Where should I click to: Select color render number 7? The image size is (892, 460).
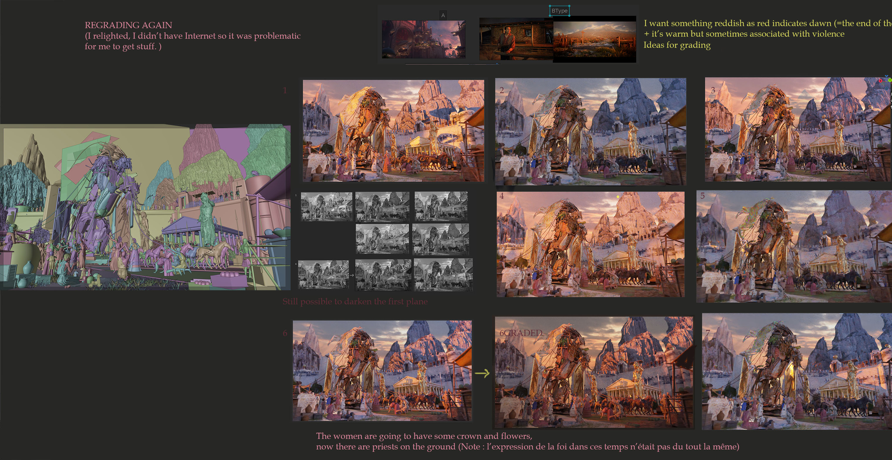796,371
